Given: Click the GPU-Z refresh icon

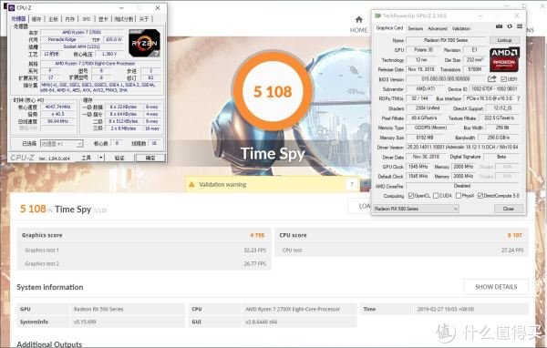Looking at the screenshot, I should click(x=510, y=26).
